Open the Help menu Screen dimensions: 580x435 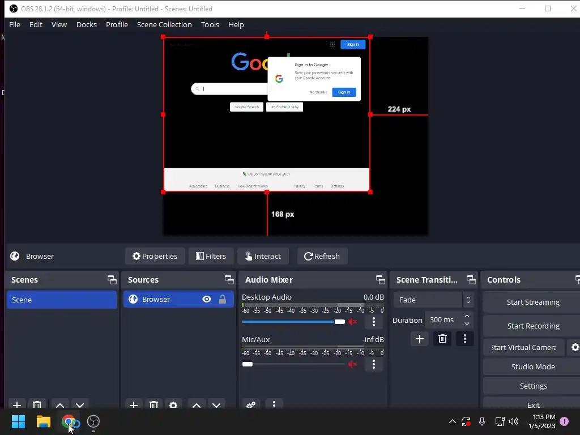pyautogui.click(x=236, y=24)
